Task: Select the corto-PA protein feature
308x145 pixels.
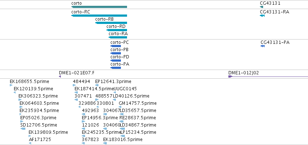Action: pyautogui.click(x=116, y=68)
